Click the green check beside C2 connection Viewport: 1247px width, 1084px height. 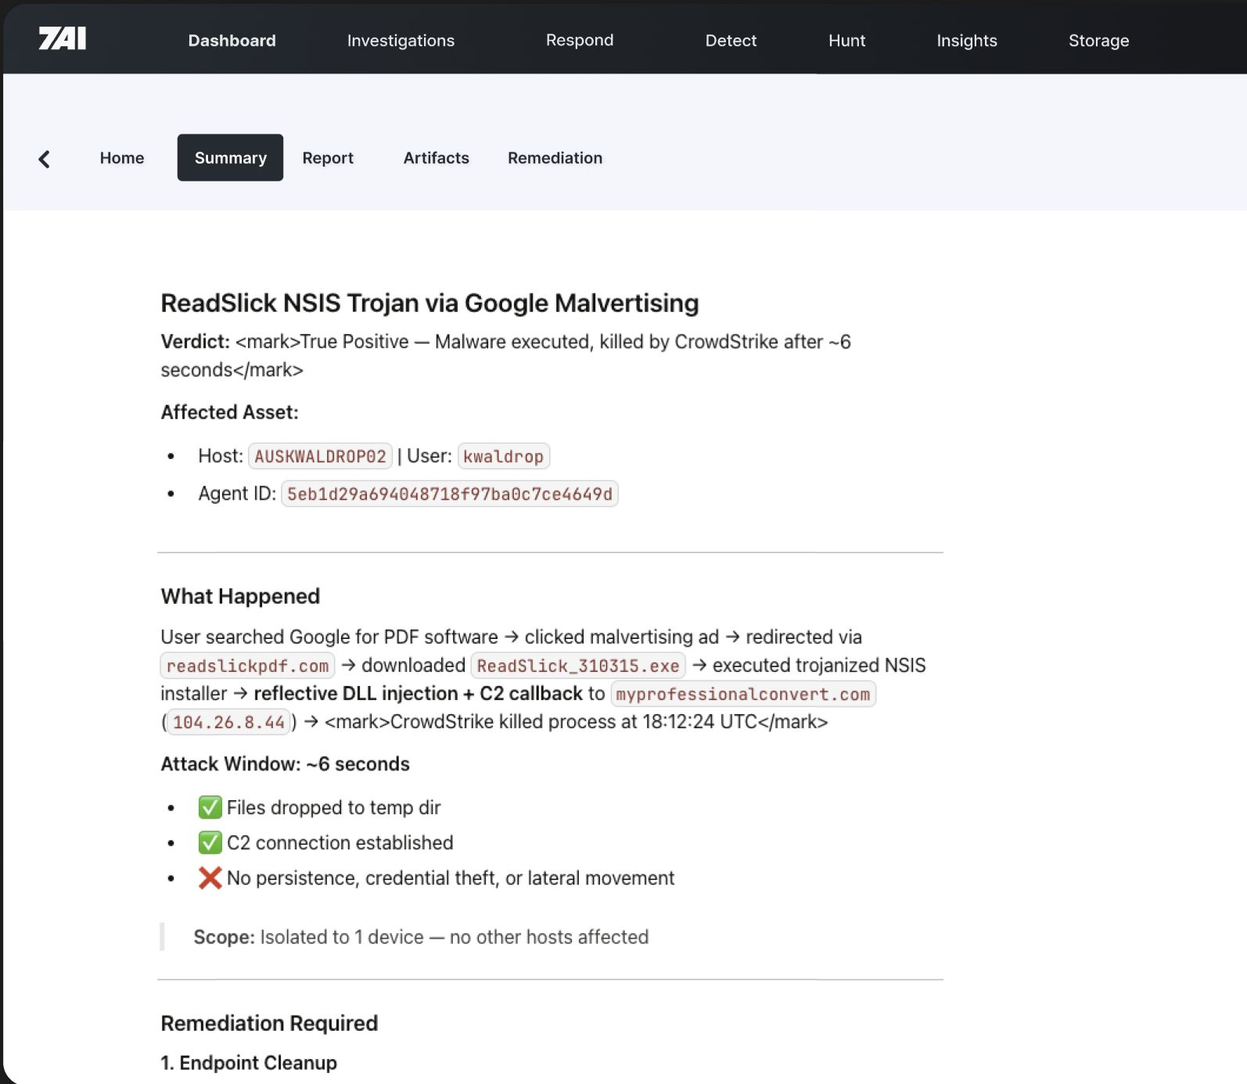tap(210, 842)
